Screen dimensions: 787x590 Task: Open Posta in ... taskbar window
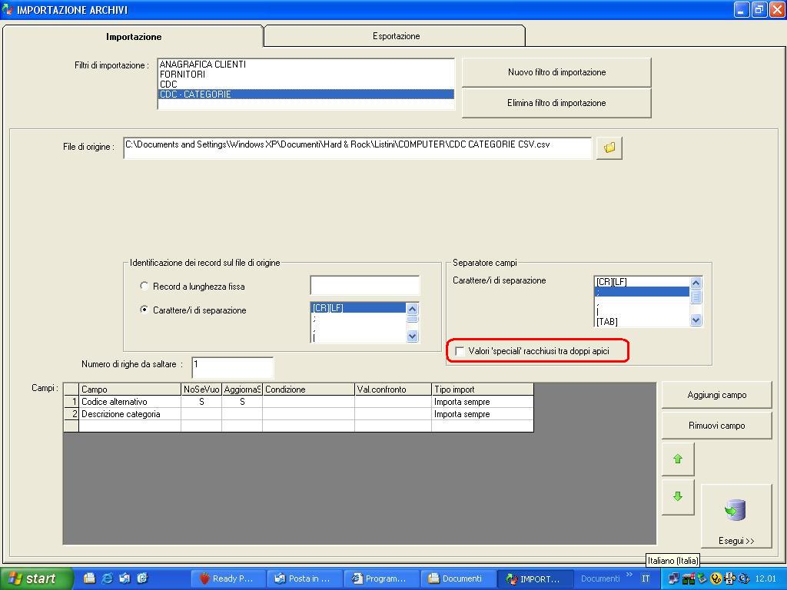304,579
